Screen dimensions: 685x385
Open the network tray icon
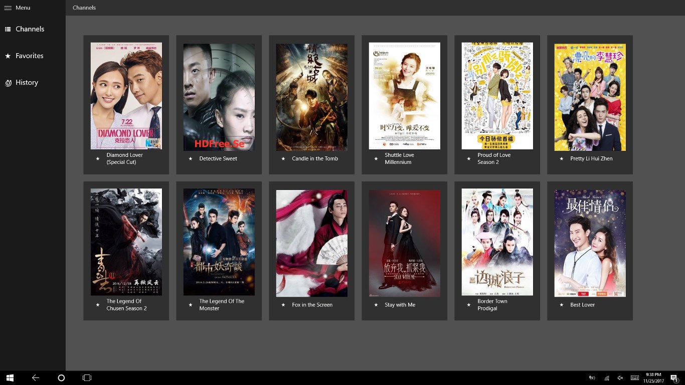pos(606,378)
